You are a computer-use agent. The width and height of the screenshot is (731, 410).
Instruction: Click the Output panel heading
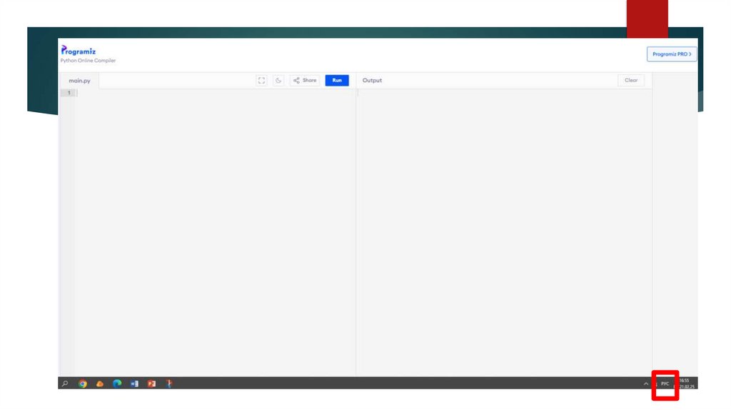coord(372,80)
